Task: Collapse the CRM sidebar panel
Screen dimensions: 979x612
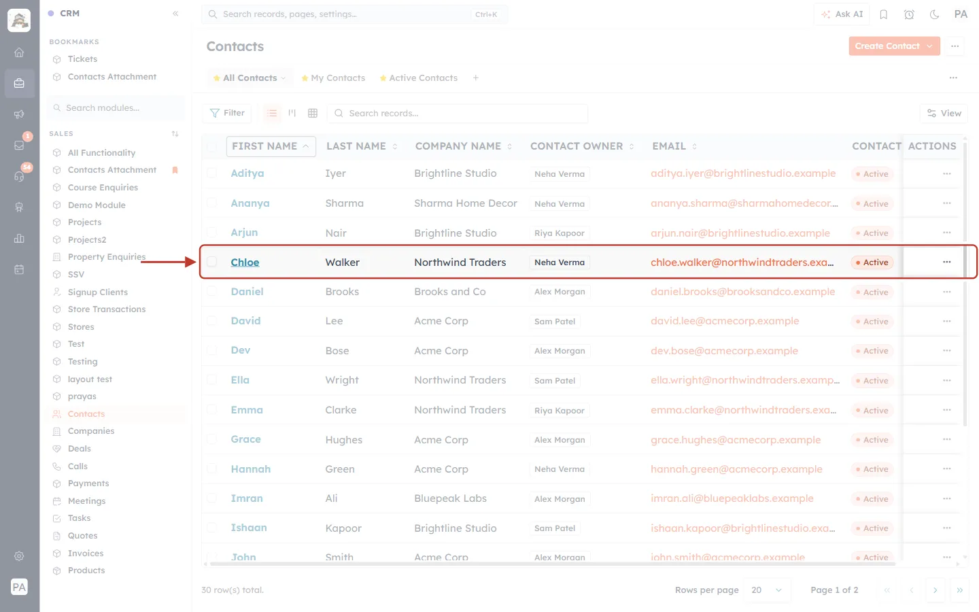Action: [175, 14]
